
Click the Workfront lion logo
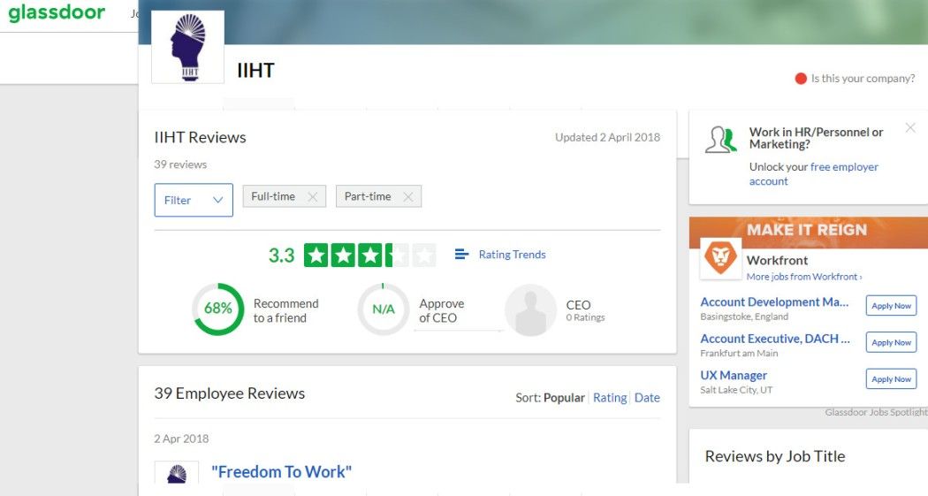click(720, 258)
